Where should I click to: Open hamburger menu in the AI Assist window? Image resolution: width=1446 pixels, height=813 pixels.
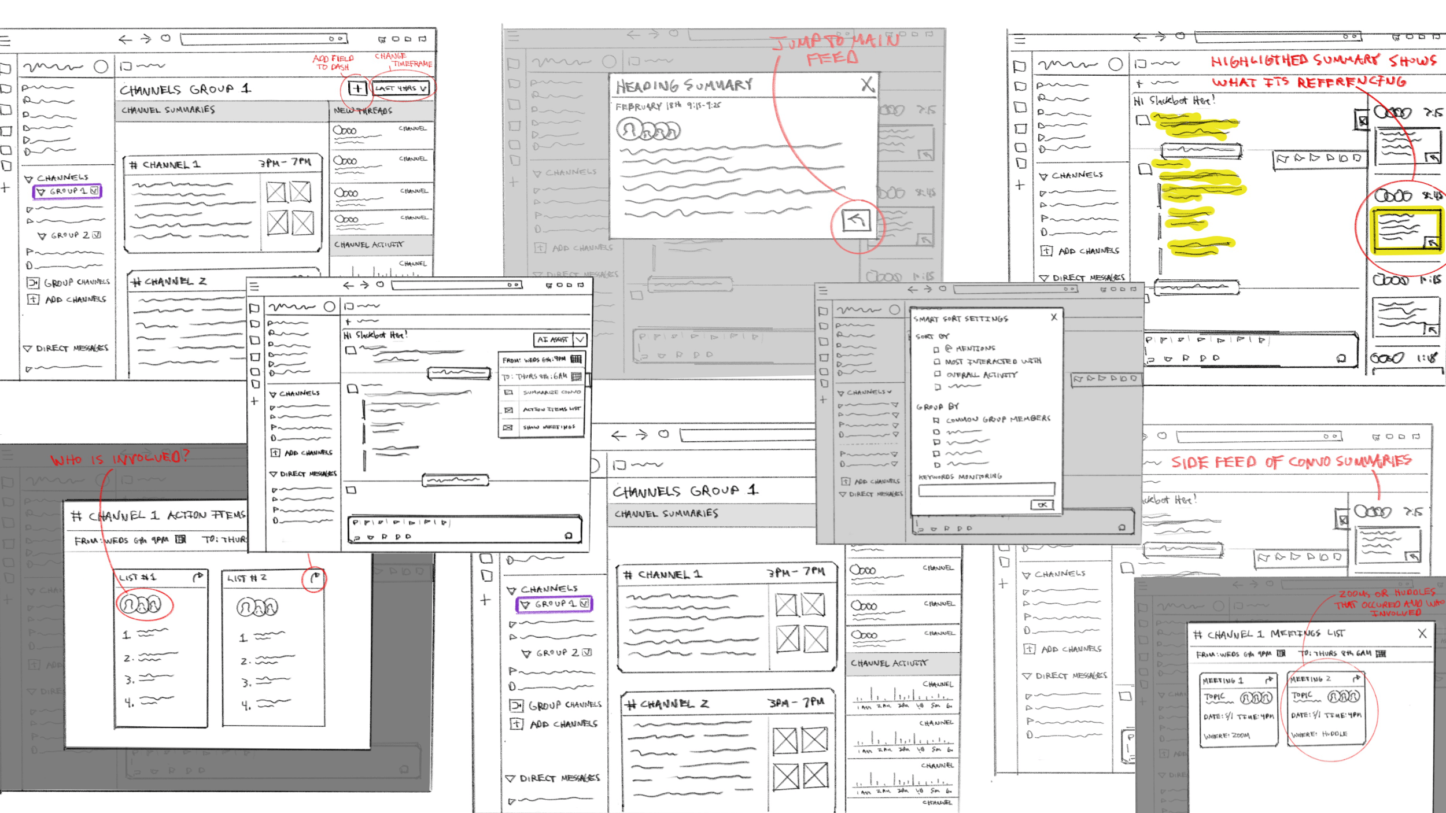[254, 286]
